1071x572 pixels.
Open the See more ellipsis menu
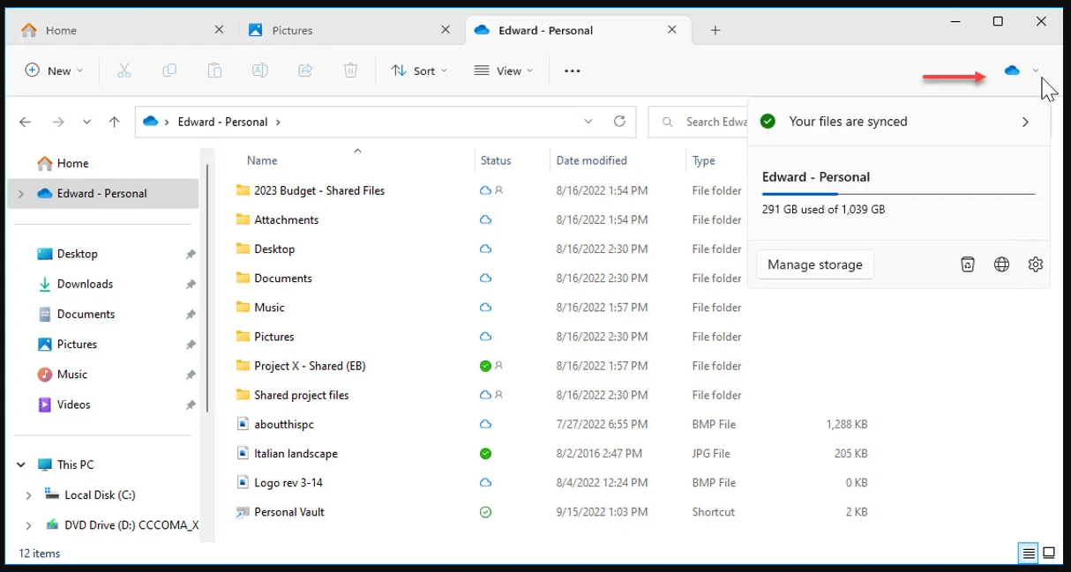tap(573, 71)
